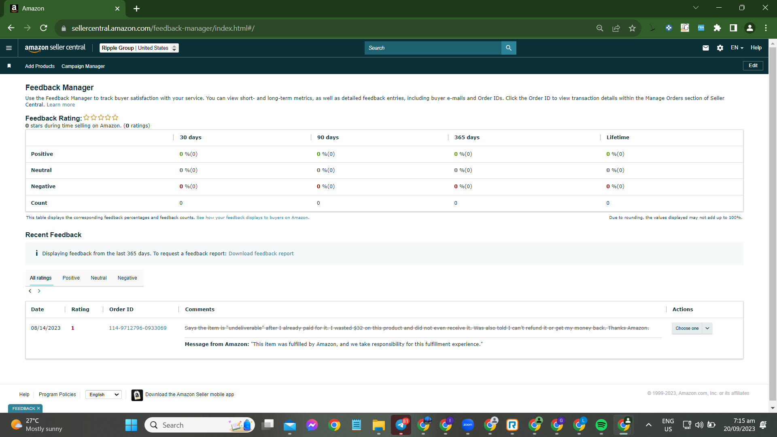Open the taskbar weather widget
The height and width of the screenshot is (437, 777).
pyautogui.click(x=36, y=425)
